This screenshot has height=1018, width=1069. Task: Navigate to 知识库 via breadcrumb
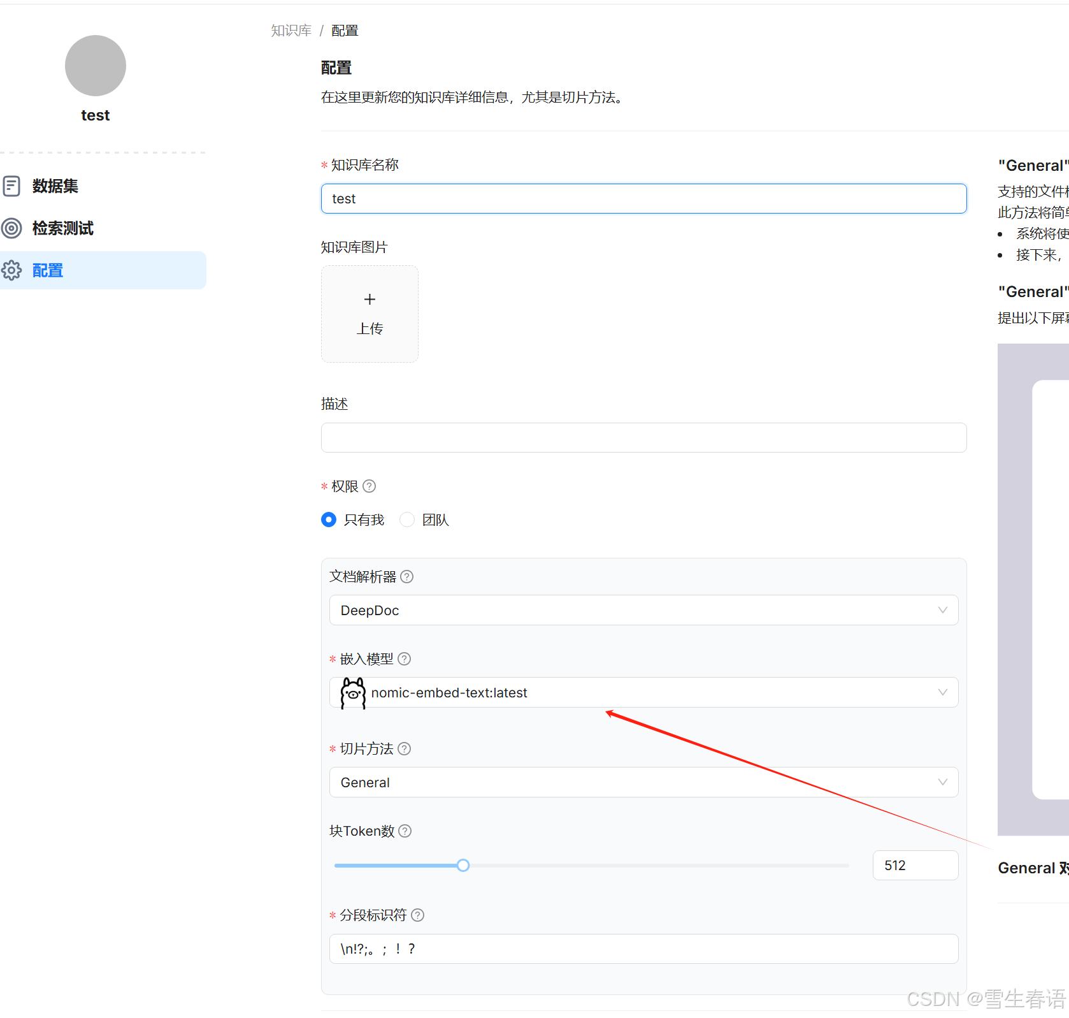pos(291,30)
